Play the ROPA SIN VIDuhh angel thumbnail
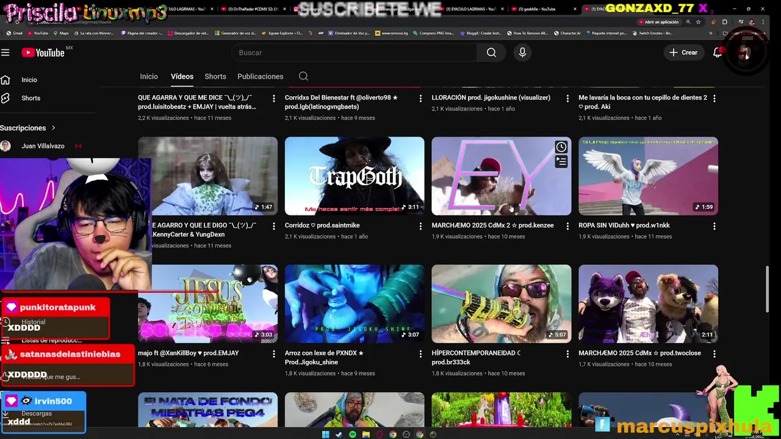 coord(648,176)
